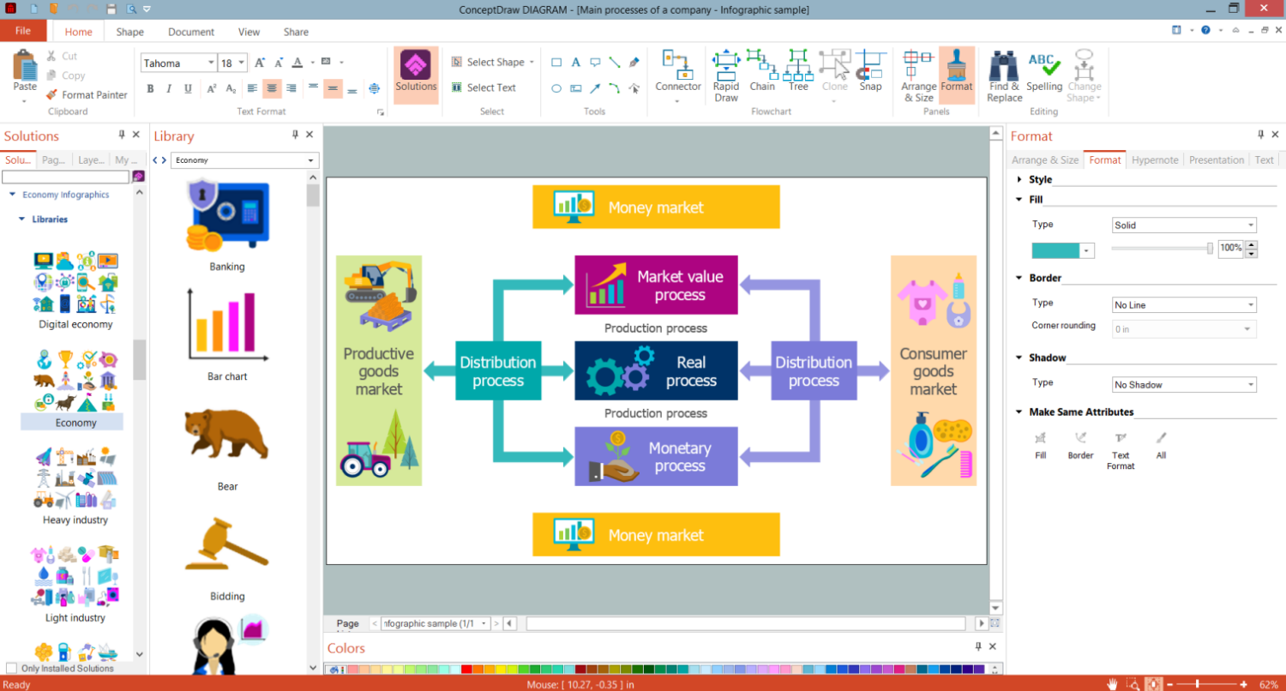Image resolution: width=1286 pixels, height=691 pixels.
Task: Toggle center text alignment
Action: tap(273, 88)
